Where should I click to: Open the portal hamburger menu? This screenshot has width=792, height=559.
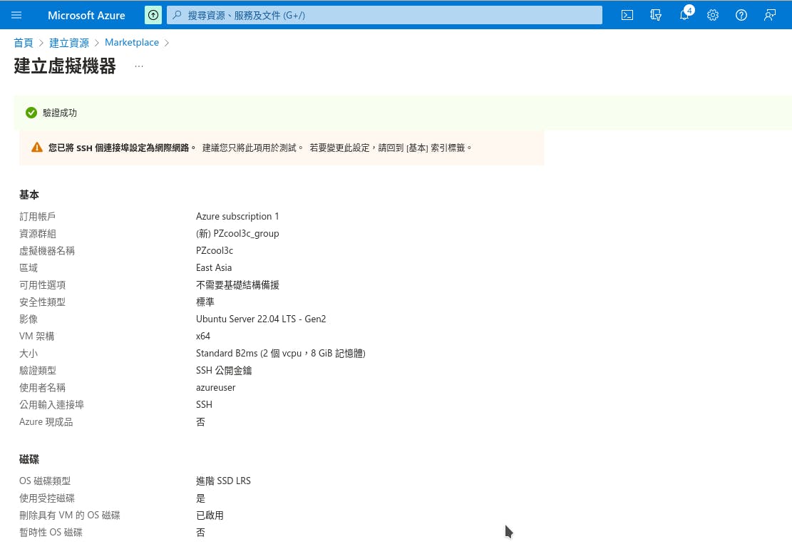coord(16,15)
